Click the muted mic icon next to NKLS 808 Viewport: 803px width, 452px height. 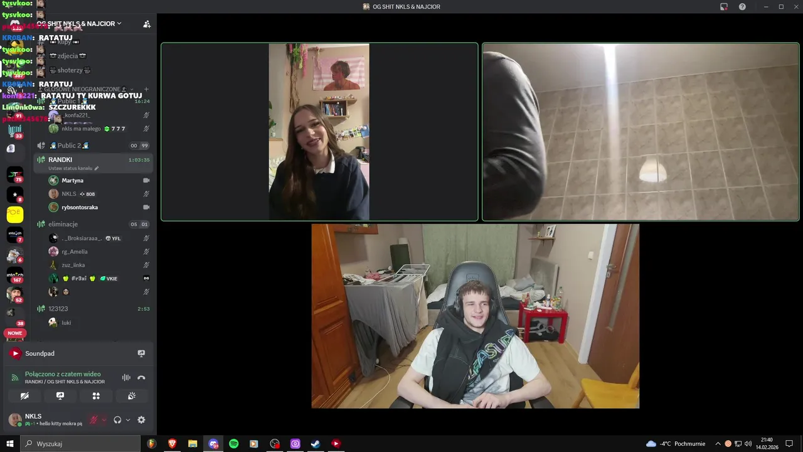[x=146, y=194]
